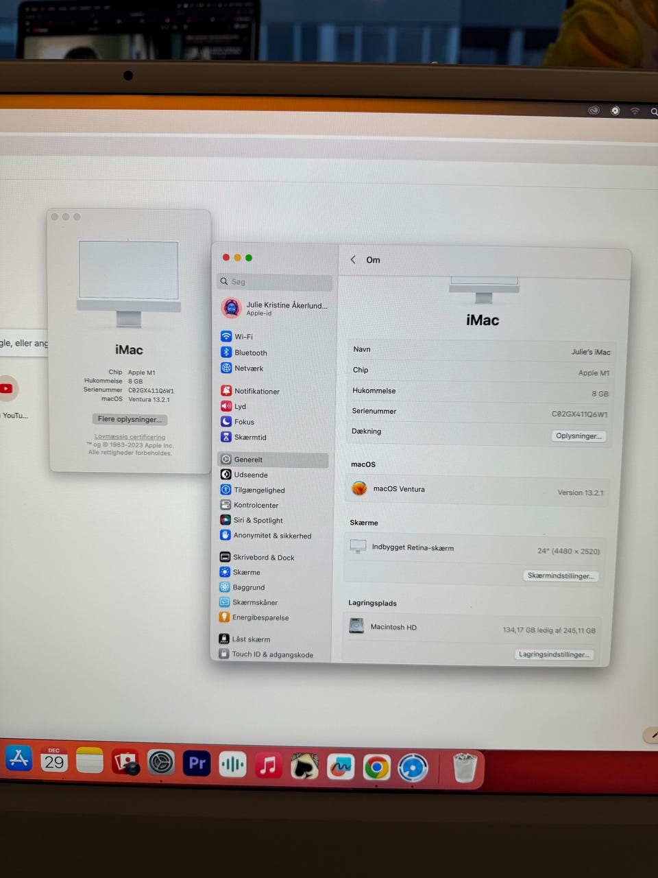Launch Google Chrome from the Dock
The width and height of the screenshot is (658, 878).
click(377, 768)
